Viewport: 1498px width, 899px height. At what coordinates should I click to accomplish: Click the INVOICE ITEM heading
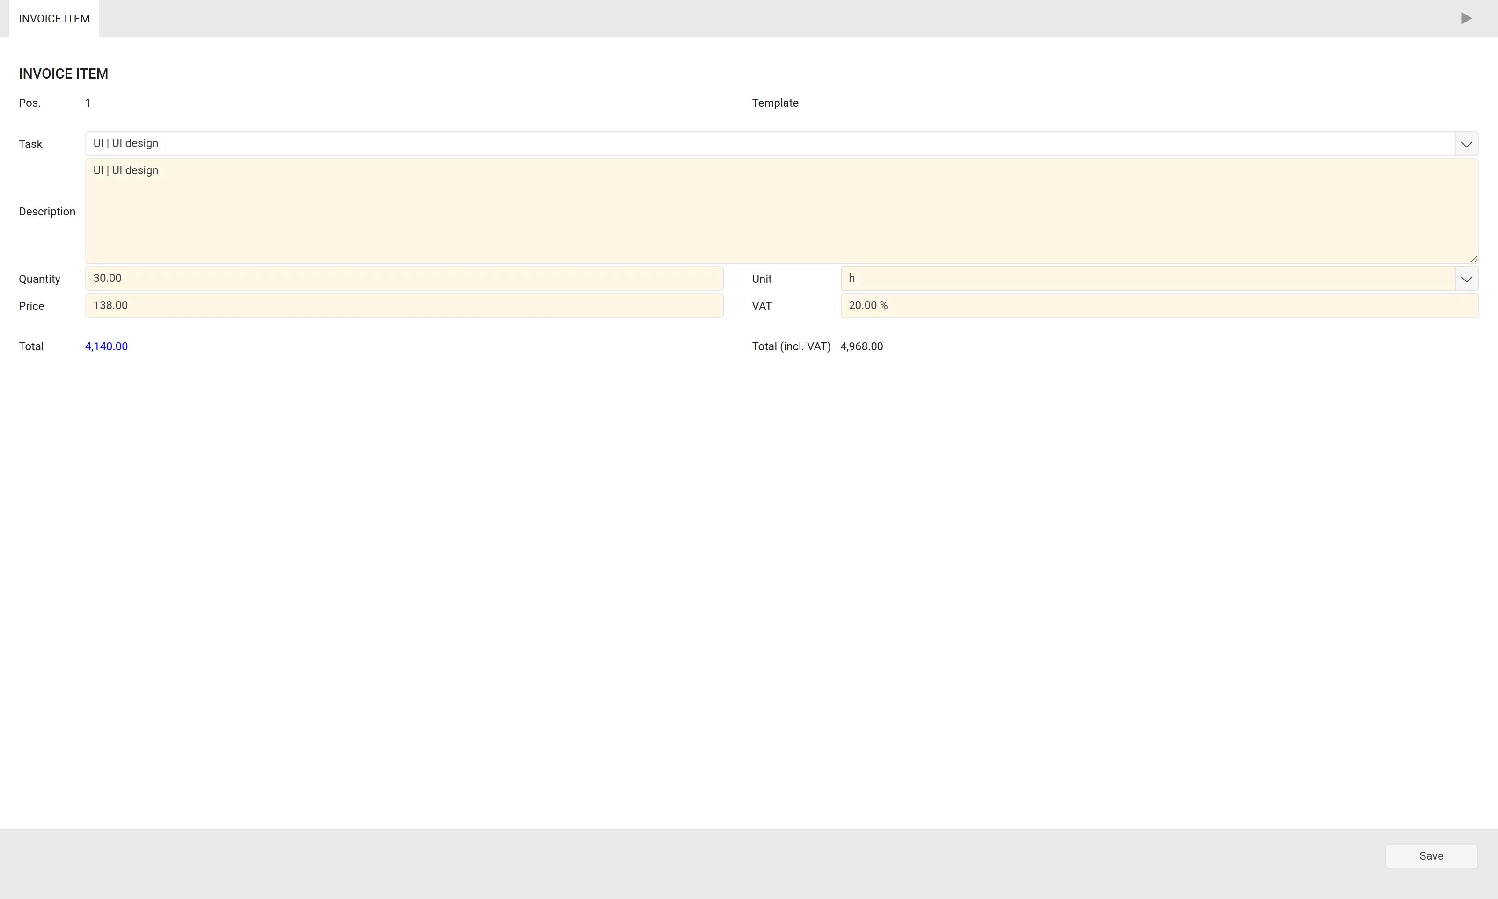pos(64,74)
